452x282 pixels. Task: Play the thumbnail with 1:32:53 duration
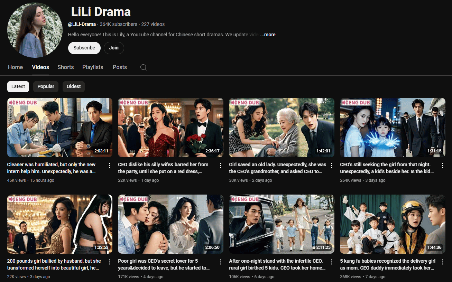coord(60,224)
